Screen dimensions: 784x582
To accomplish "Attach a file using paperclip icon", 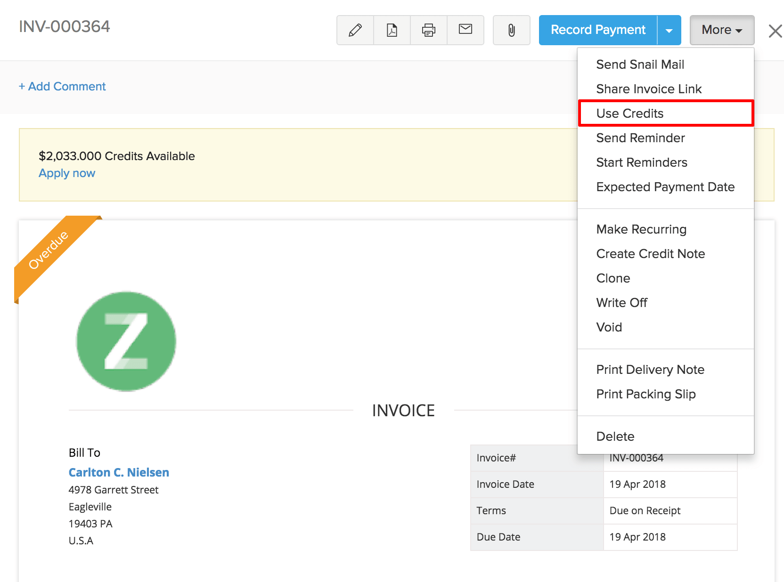I will 511,30.
